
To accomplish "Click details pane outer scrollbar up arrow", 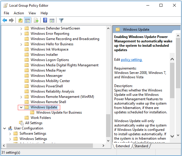I will coord(178,36).
